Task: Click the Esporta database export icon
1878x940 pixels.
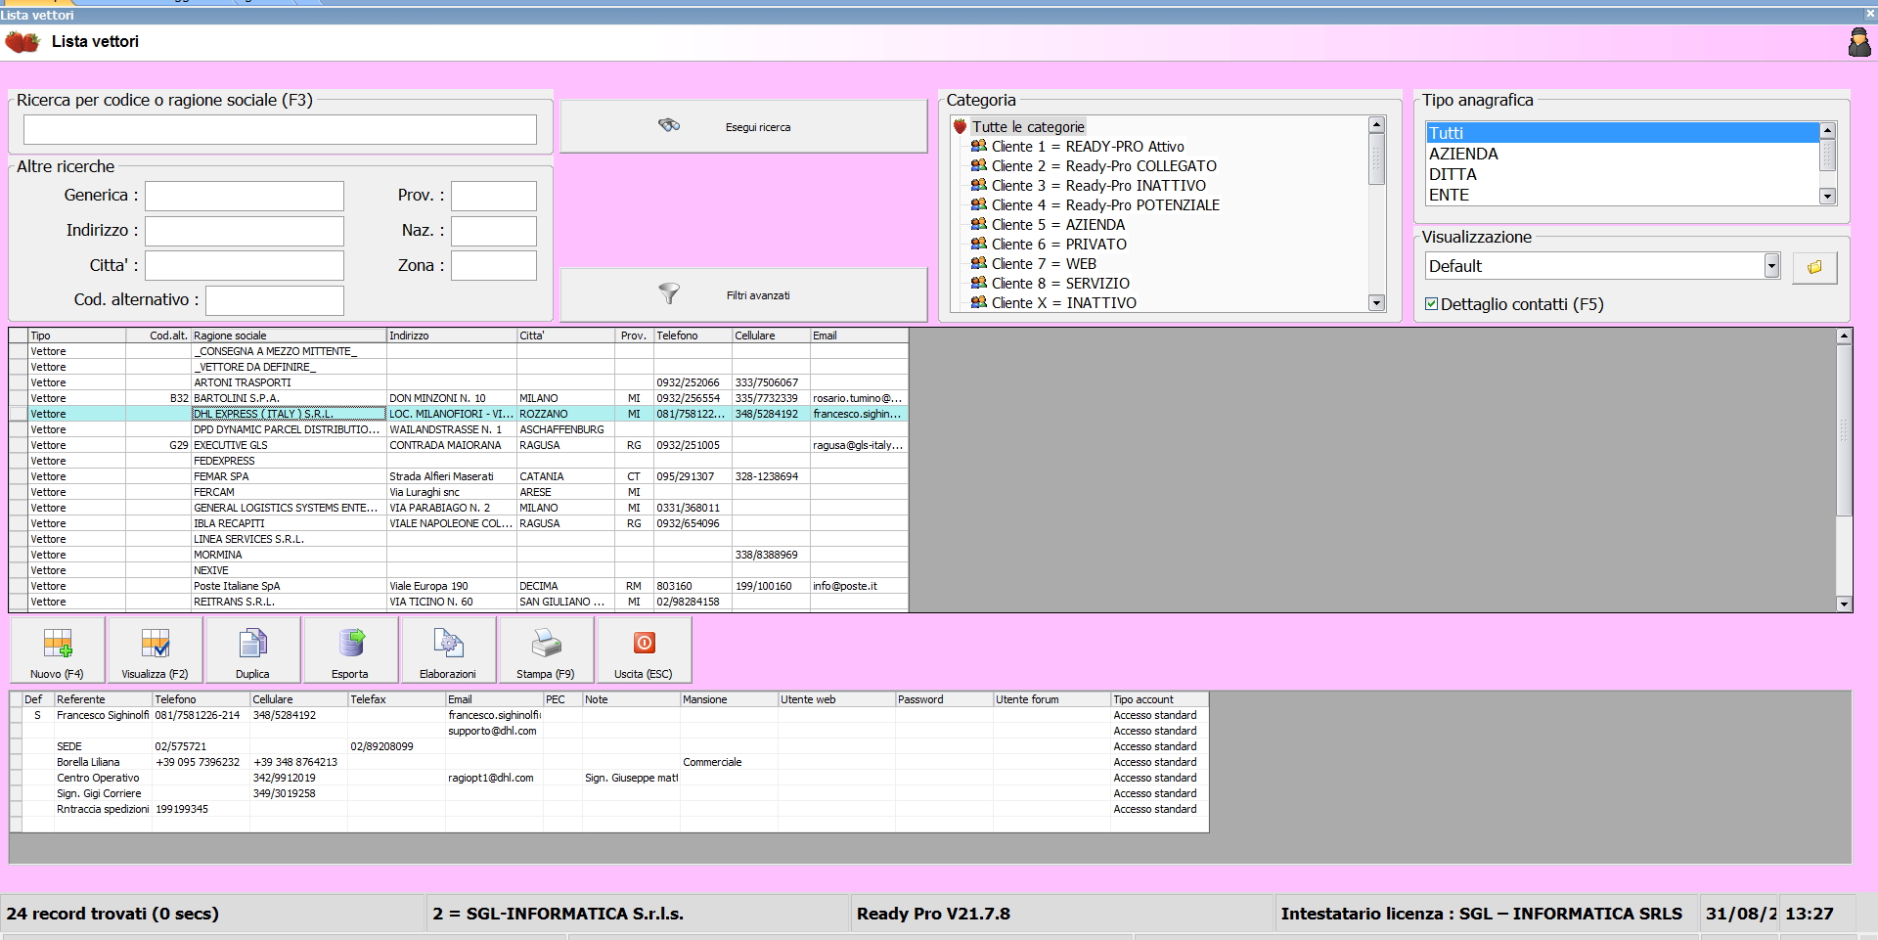Action: coord(351,649)
